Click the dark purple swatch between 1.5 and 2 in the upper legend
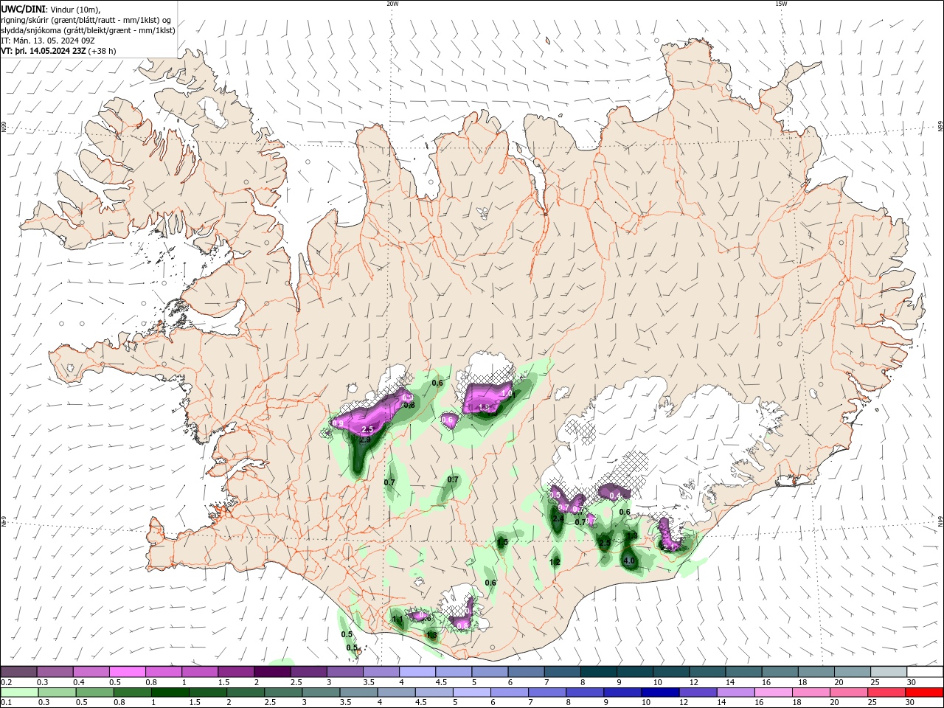This screenshot has width=944, height=708. [236, 671]
